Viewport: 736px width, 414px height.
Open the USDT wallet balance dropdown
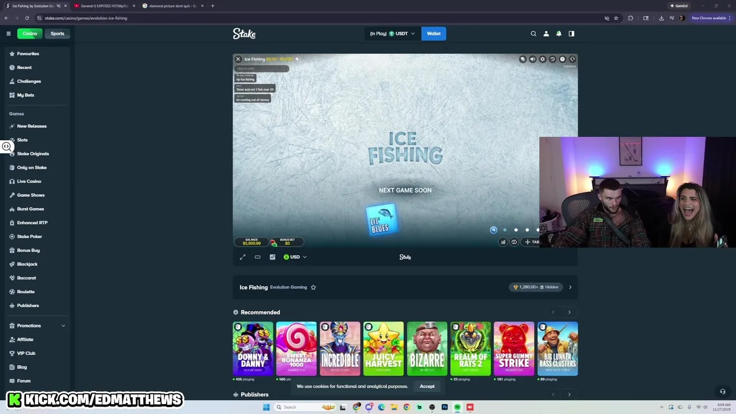coord(392,33)
